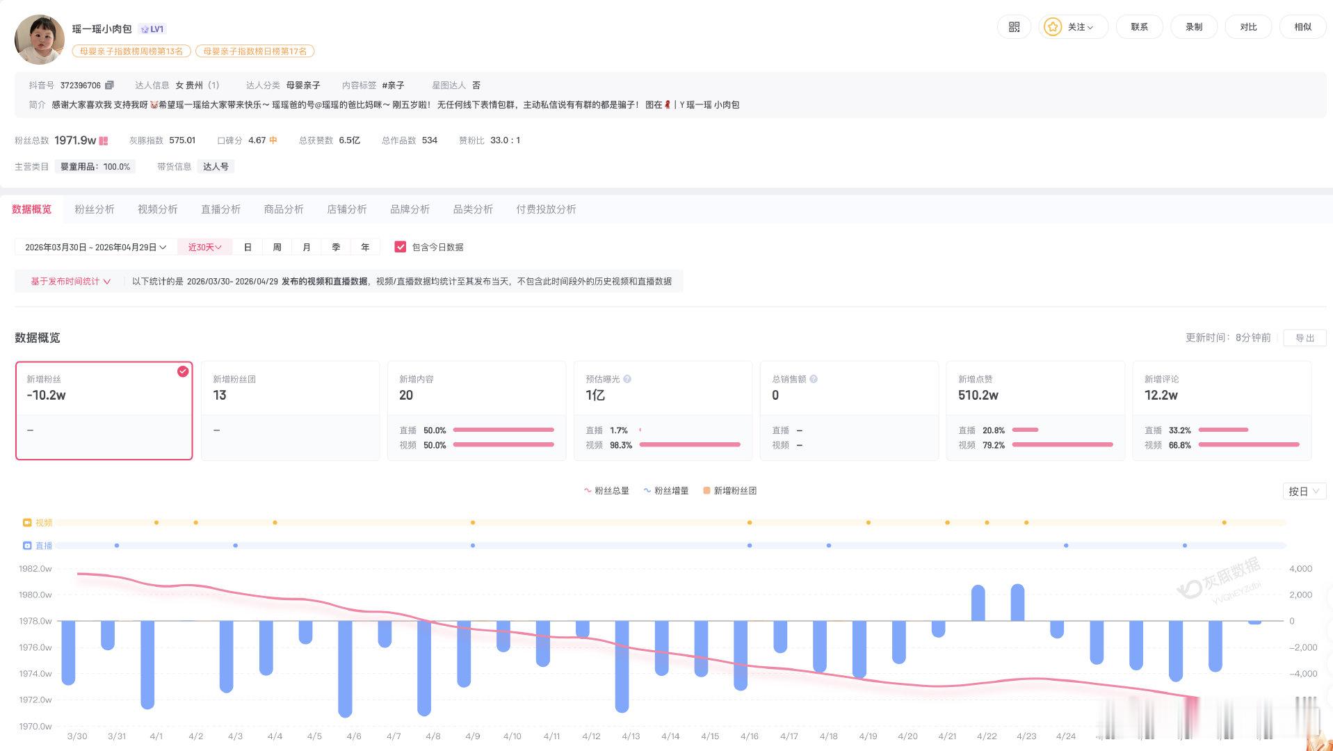This screenshot has width=1333, height=751.
Task: Click the 对比 button
Action: point(1248,27)
